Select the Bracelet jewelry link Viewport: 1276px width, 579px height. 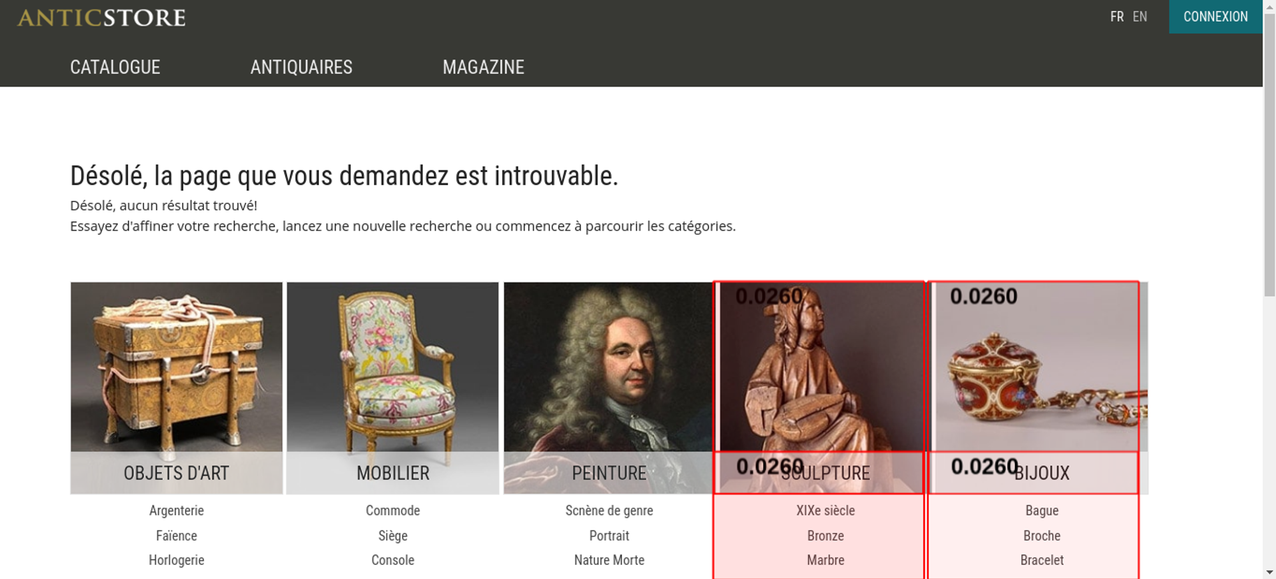[1042, 560]
